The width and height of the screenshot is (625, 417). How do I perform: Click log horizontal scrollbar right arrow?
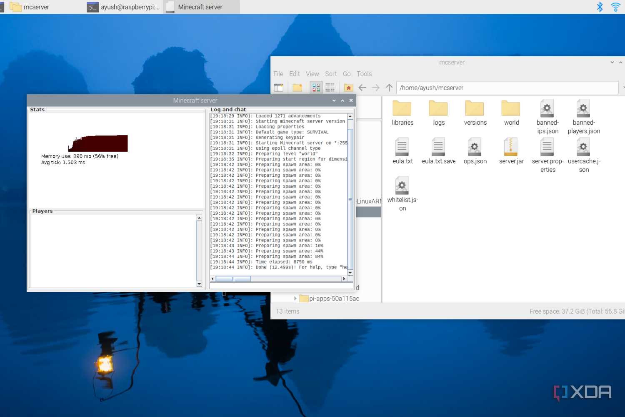344,279
